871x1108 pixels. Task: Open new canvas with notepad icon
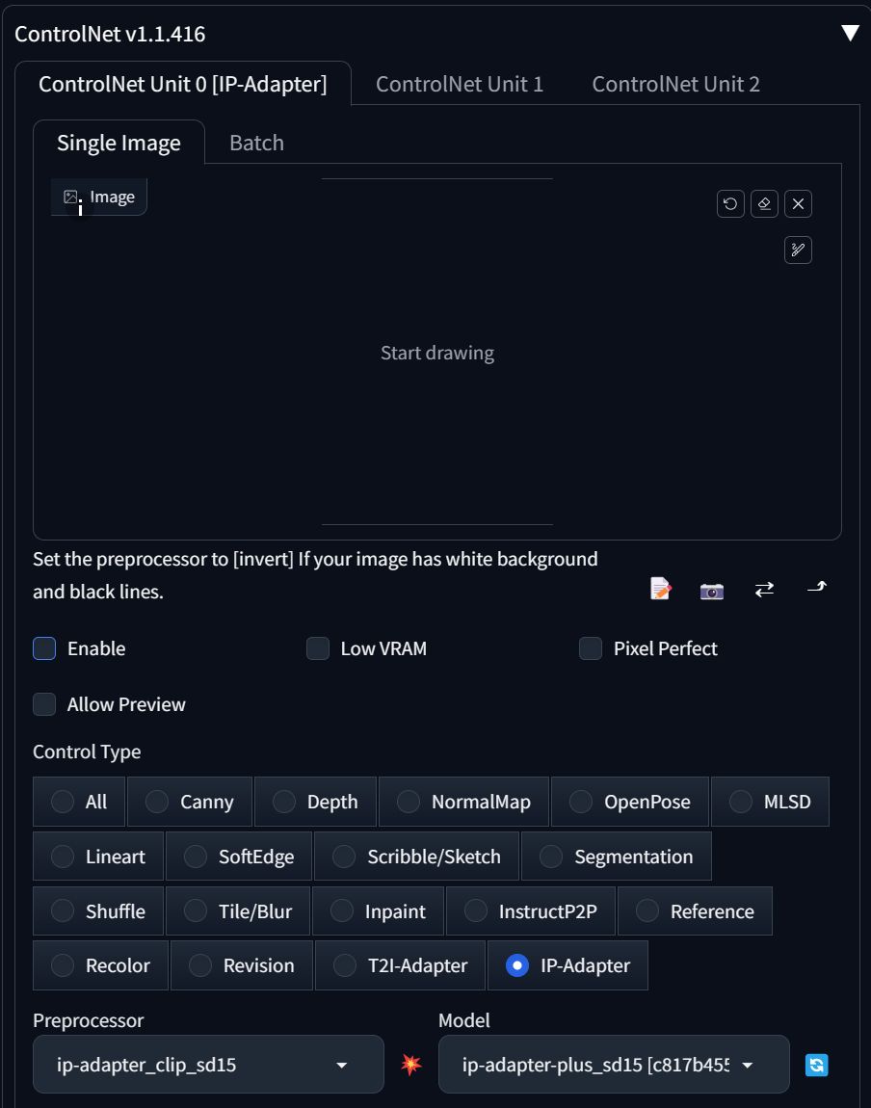pos(661,588)
